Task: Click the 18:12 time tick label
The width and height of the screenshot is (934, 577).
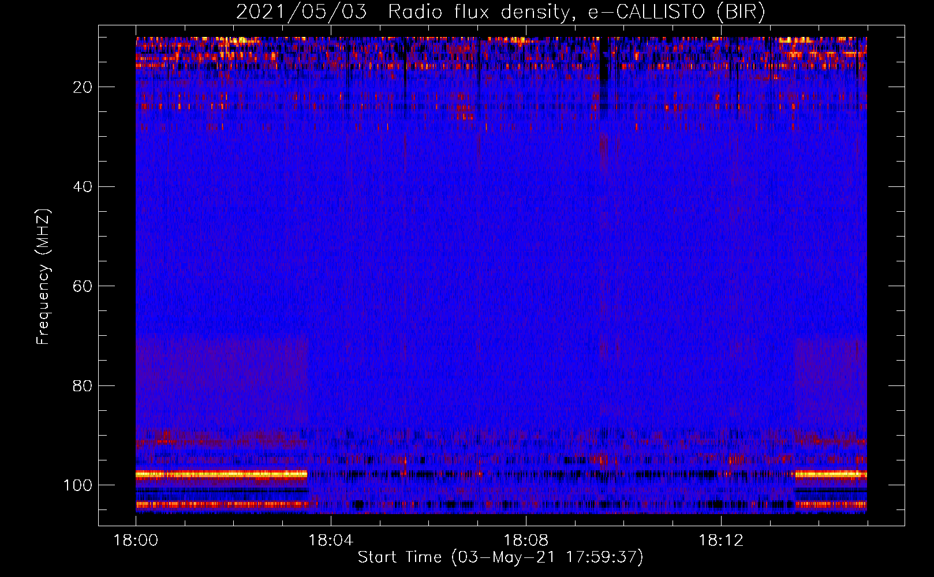Action: [721, 541]
